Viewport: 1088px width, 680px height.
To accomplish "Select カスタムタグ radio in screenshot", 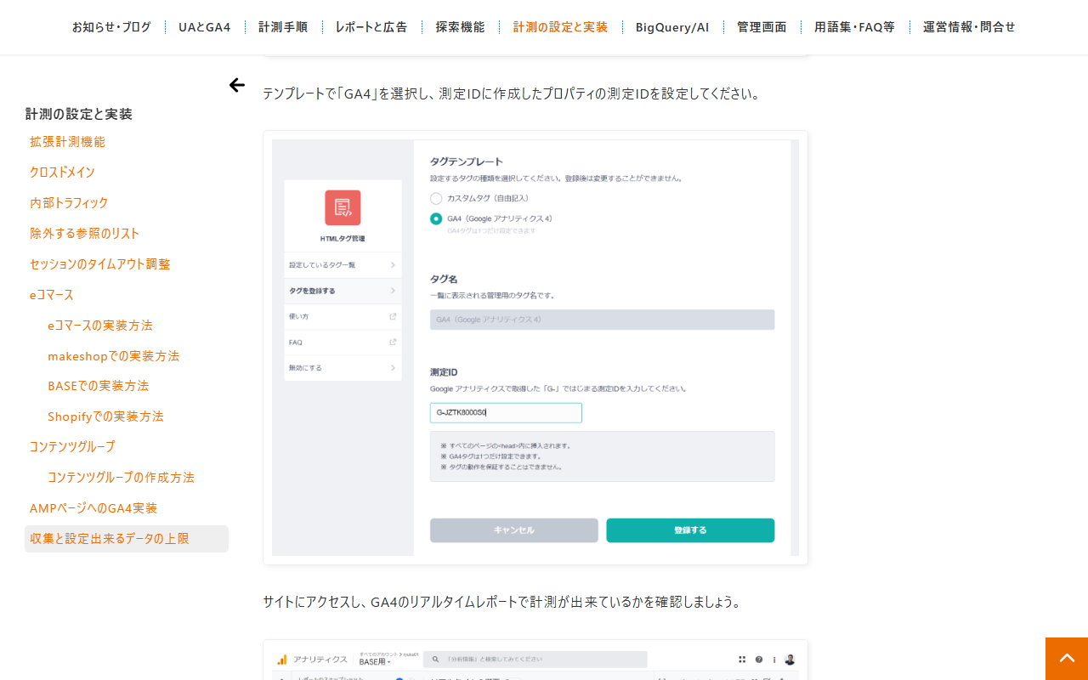I will pyautogui.click(x=436, y=198).
